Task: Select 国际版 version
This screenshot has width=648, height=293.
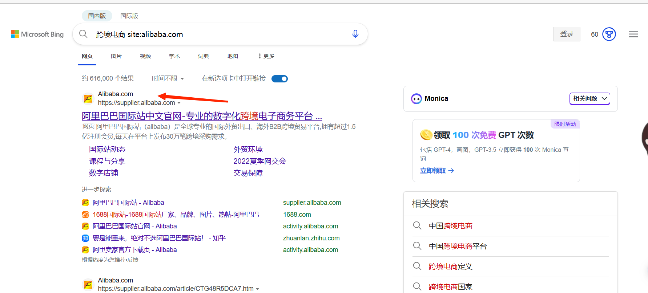Action: (129, 16)
